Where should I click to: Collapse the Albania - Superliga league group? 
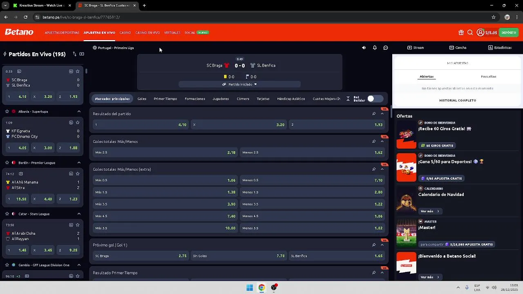click(79, 111)
